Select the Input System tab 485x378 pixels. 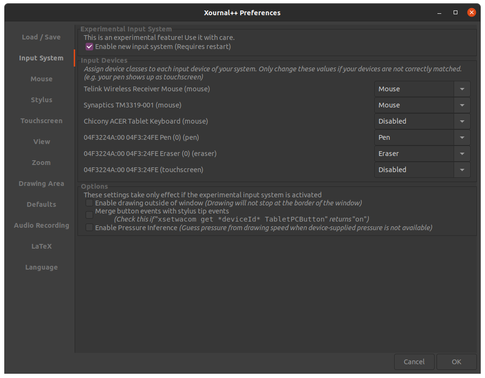[x=41, y=58]
